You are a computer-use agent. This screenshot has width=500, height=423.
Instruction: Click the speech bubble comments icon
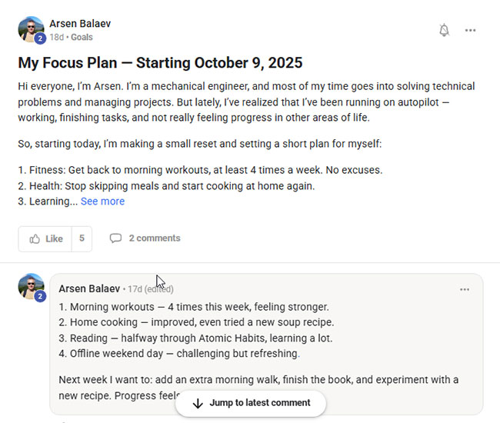[x=115, y=238]
